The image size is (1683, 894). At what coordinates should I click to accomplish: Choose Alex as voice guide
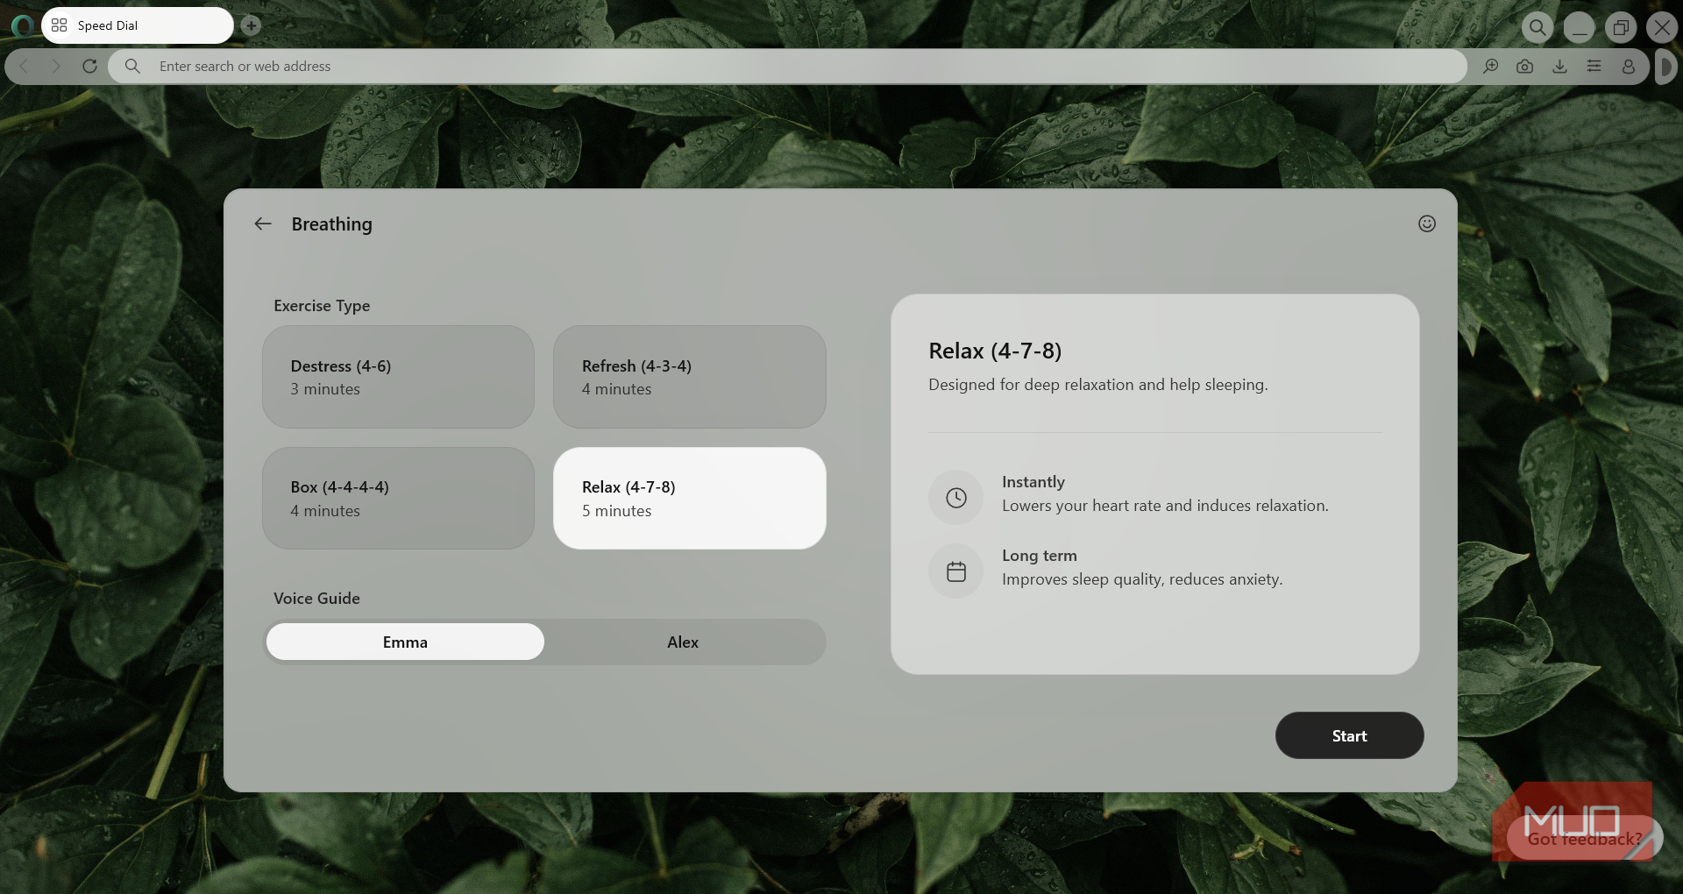click(683, 642)
